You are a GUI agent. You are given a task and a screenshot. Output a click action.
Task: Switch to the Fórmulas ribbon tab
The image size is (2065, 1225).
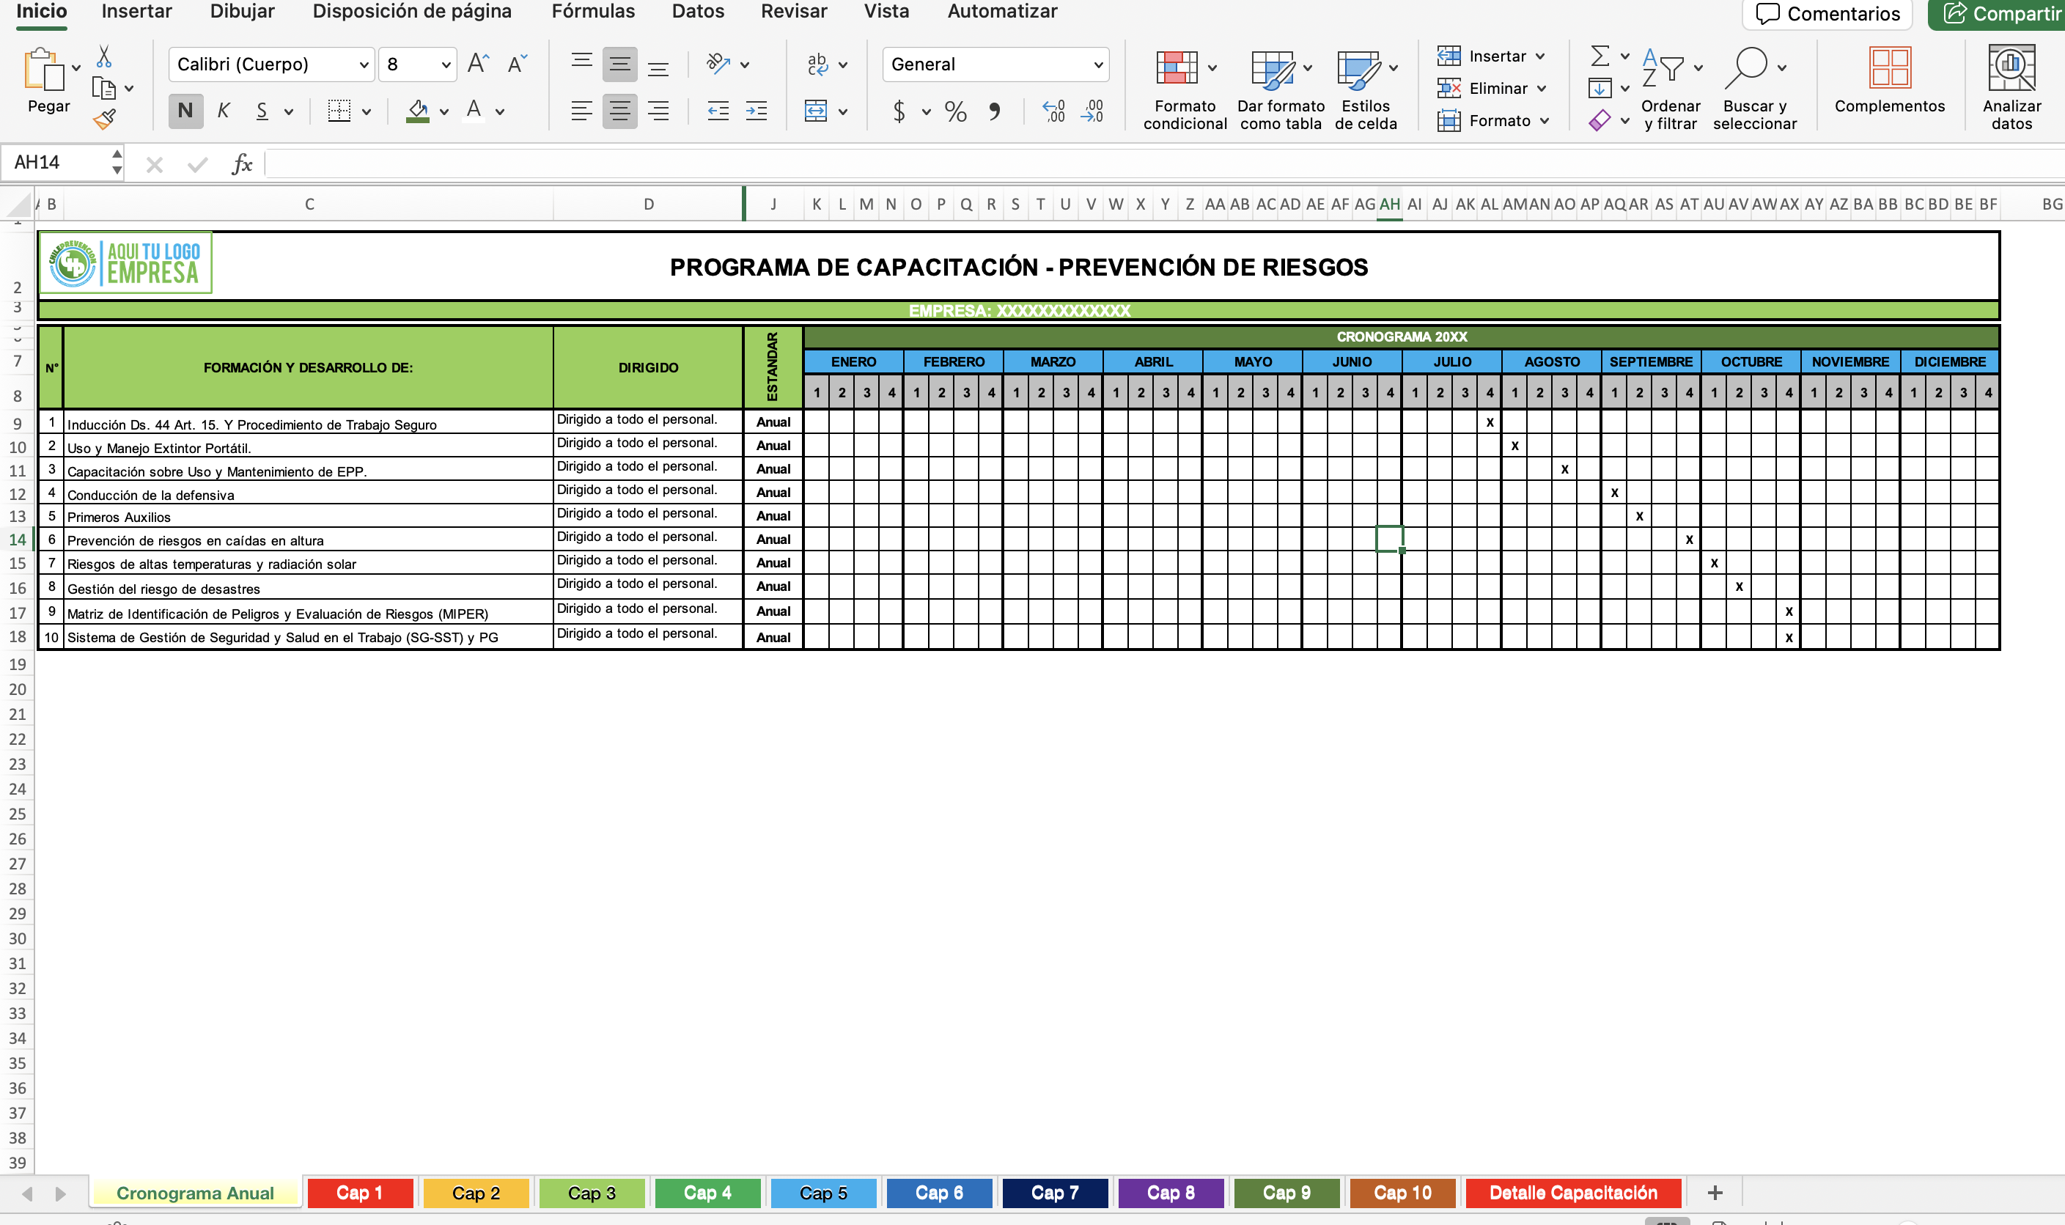pos(594,12)
